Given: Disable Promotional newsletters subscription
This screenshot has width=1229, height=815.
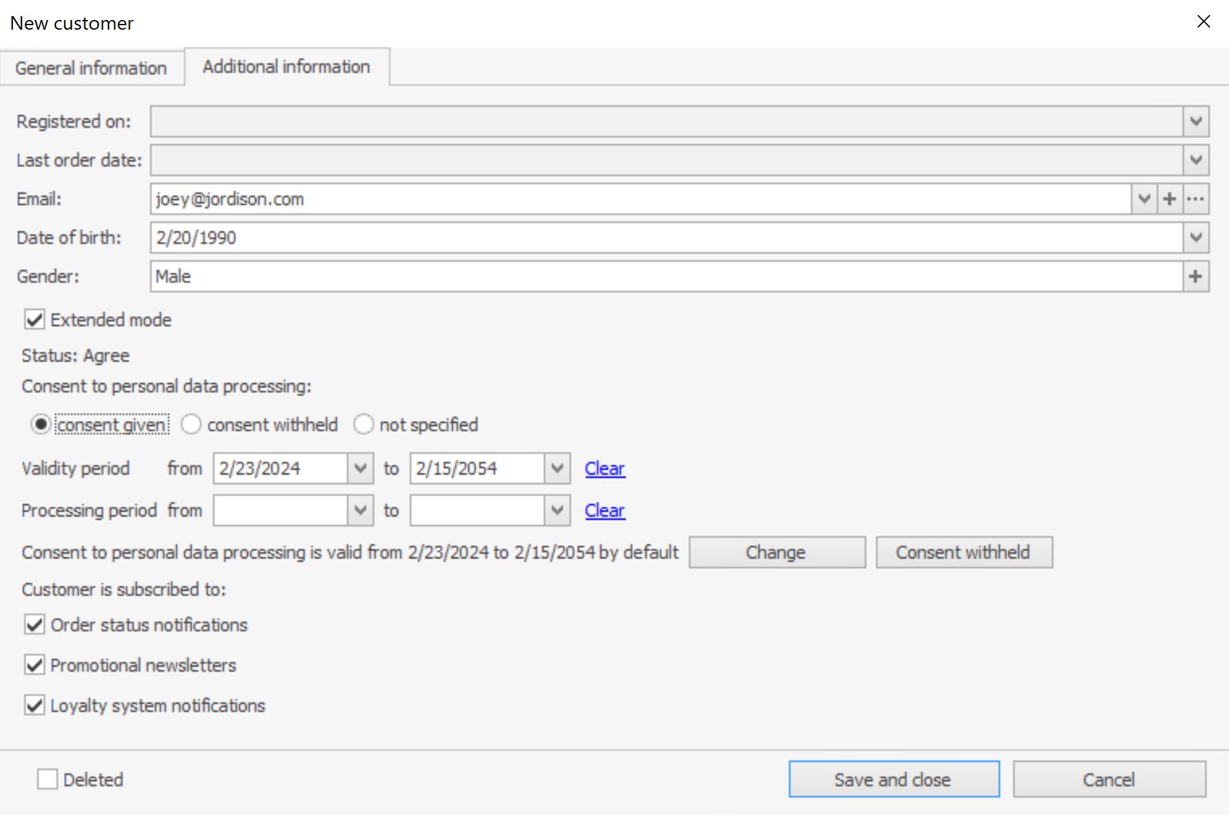Looking at the screenshot, I should (35, 665).
